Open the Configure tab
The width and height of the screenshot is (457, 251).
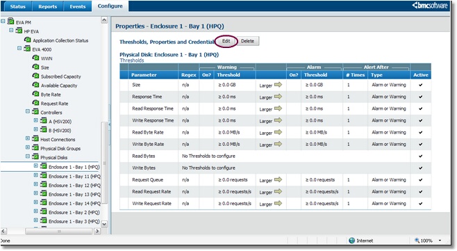[x=110, y=6]
